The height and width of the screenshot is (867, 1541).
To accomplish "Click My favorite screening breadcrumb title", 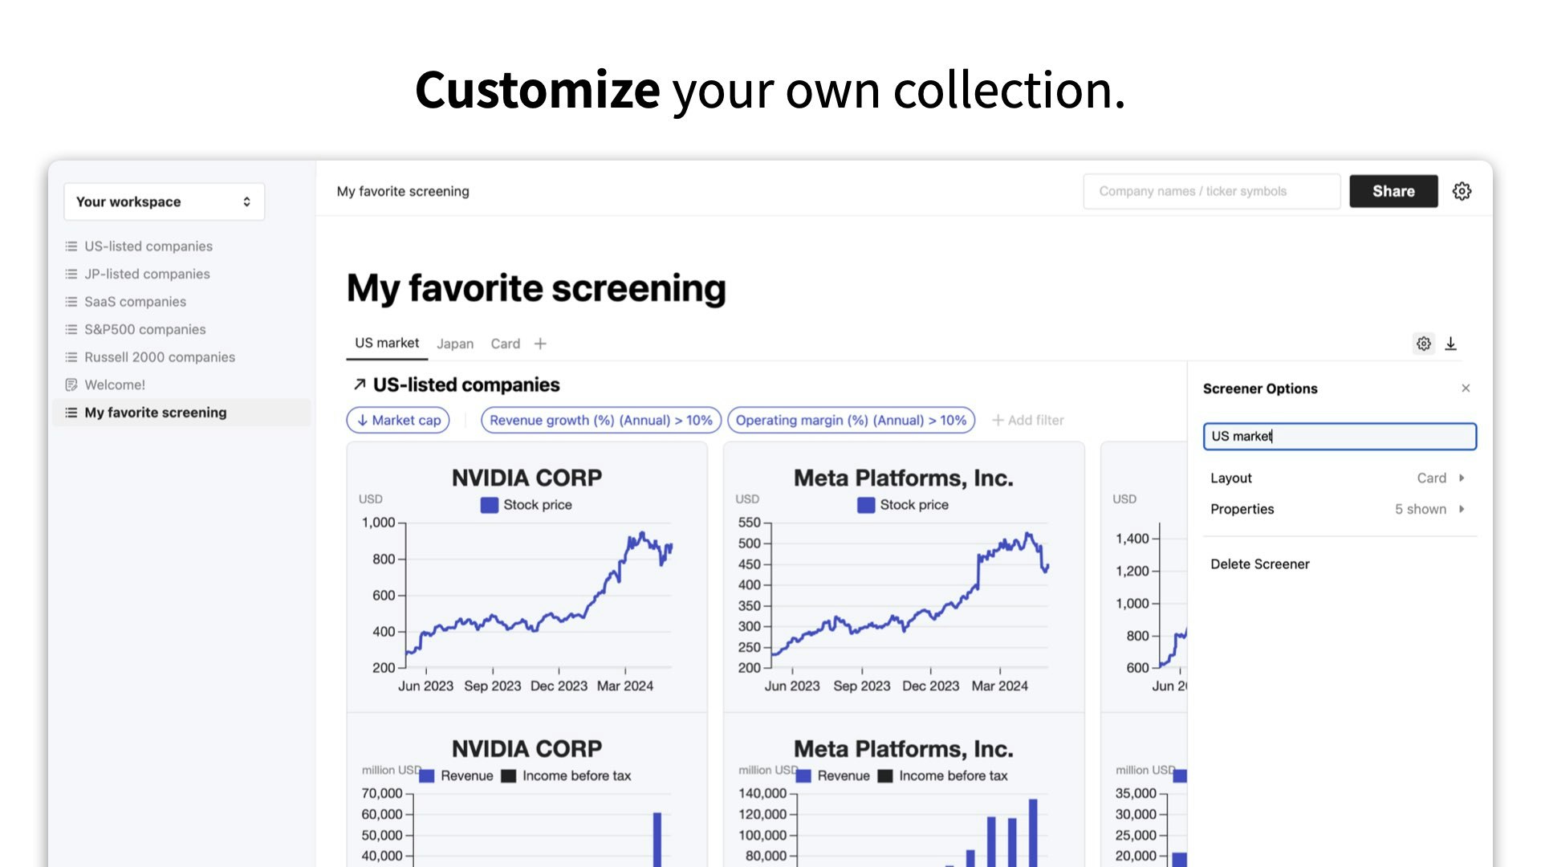I will pyautogui.click(x=403, y=191).
